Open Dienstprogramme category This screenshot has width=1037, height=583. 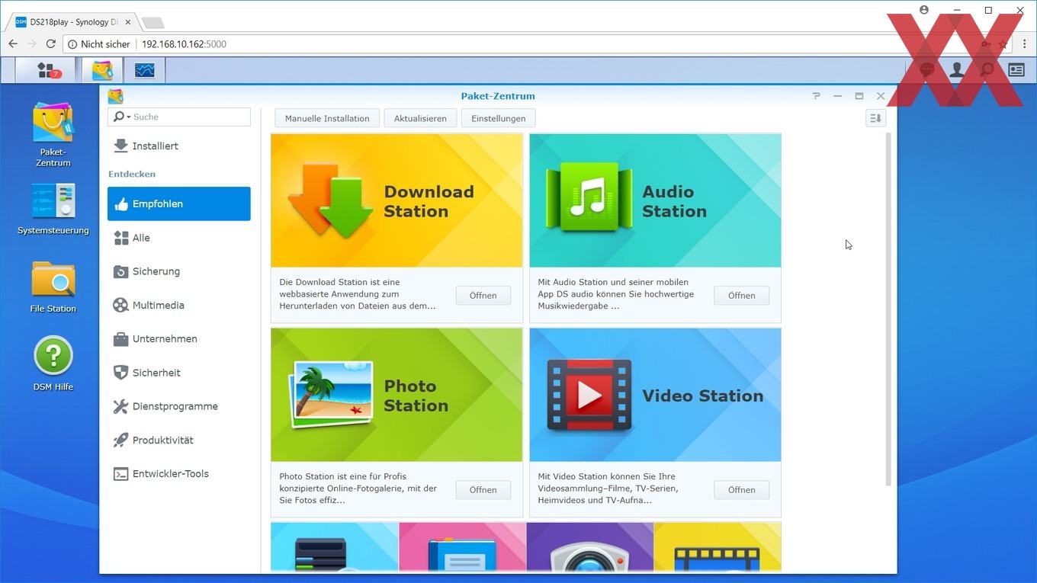point(178,406)
